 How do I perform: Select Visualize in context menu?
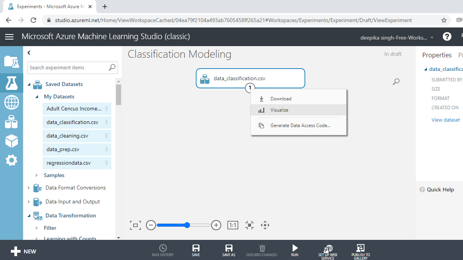(x=298, y=110)
